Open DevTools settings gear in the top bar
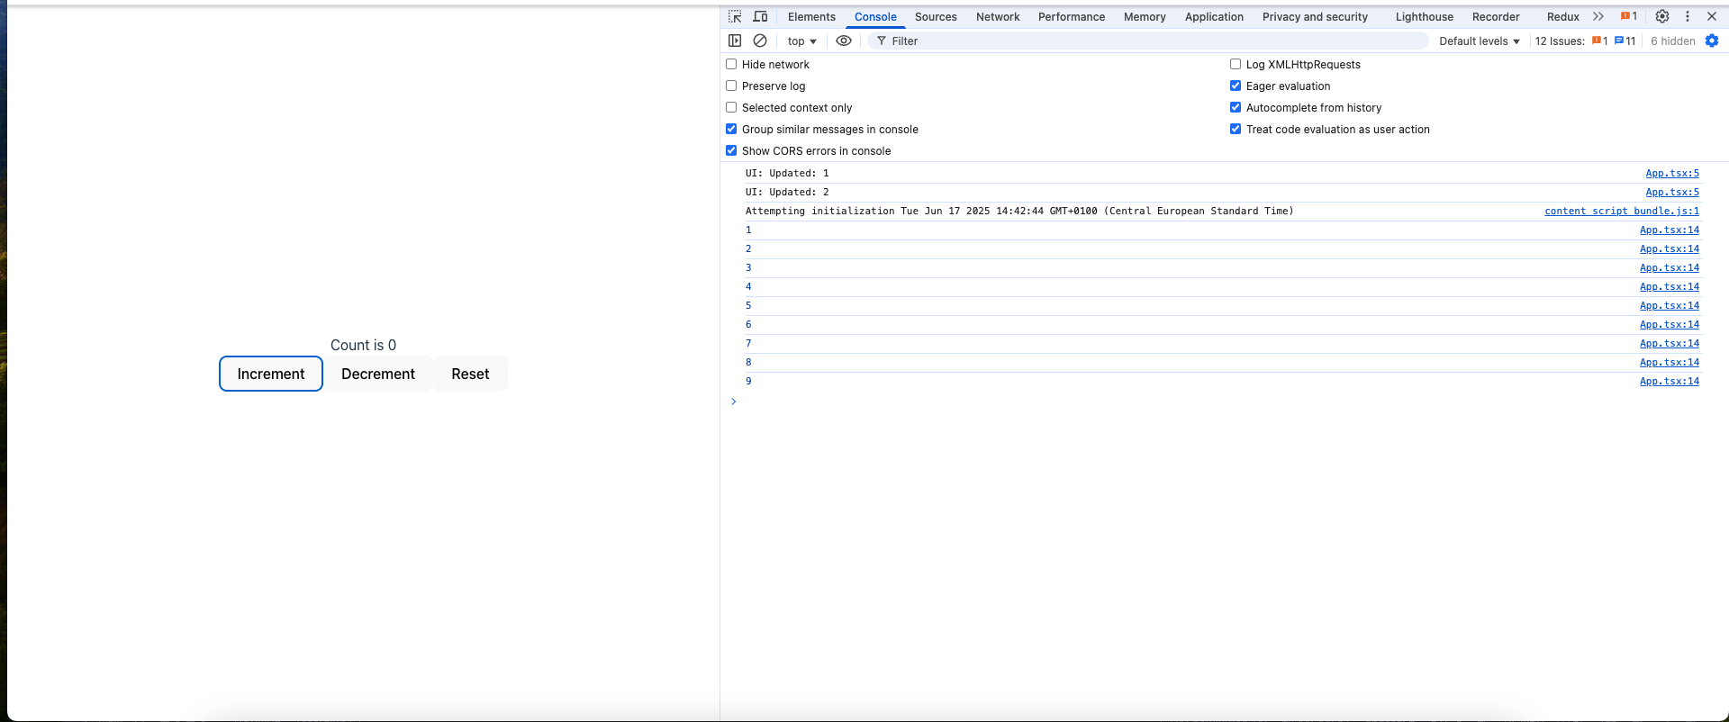1729x722 pixels. [1662, 16]
